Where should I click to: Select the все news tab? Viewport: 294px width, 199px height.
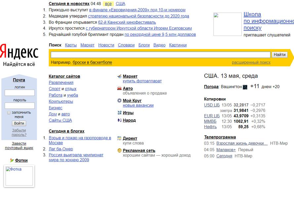[x=108, y=4]
